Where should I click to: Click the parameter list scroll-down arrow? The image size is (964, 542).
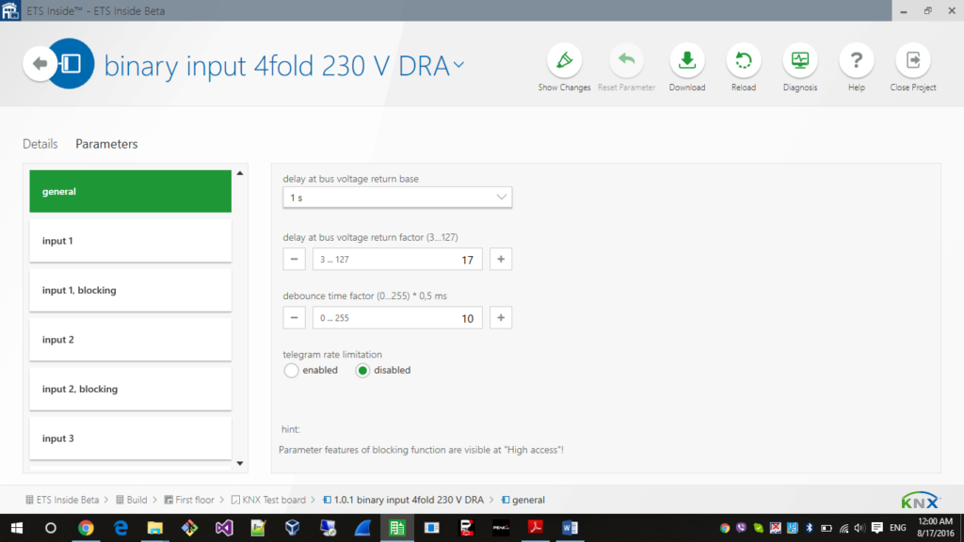pyautogui.click(x=240, y=463)
